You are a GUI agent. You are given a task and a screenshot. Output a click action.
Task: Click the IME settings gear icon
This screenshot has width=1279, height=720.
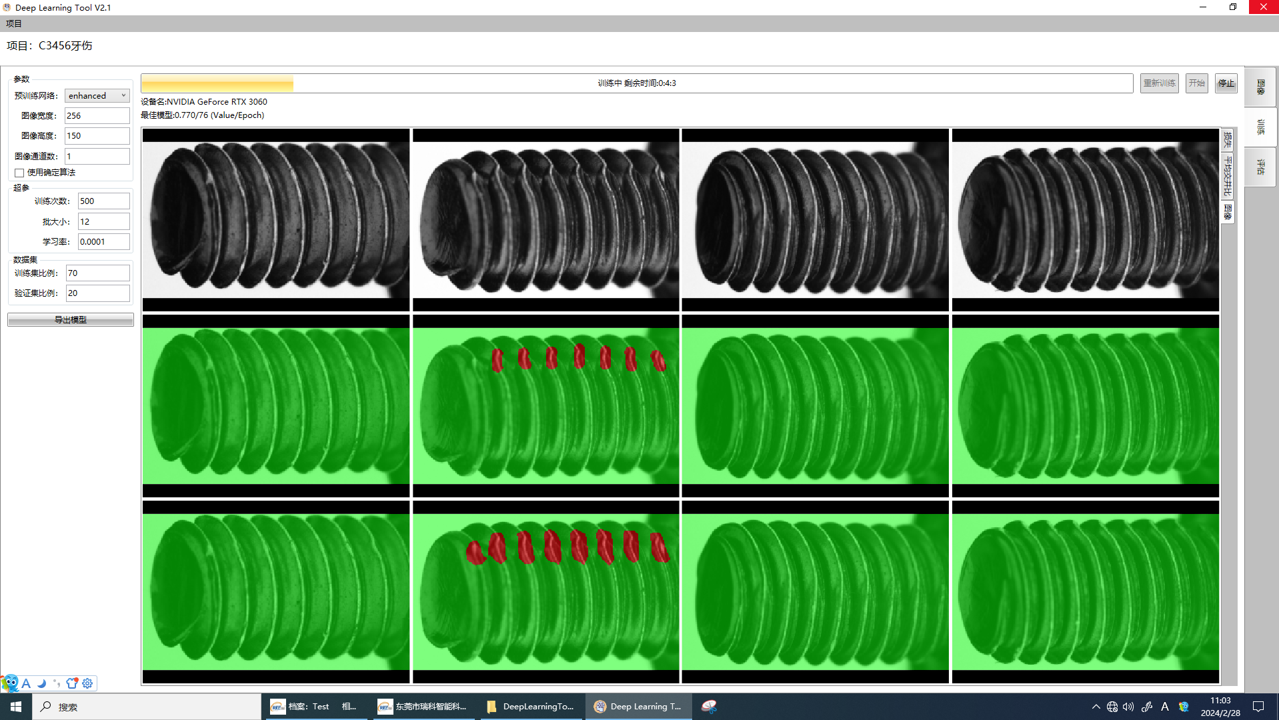point(87,683)
